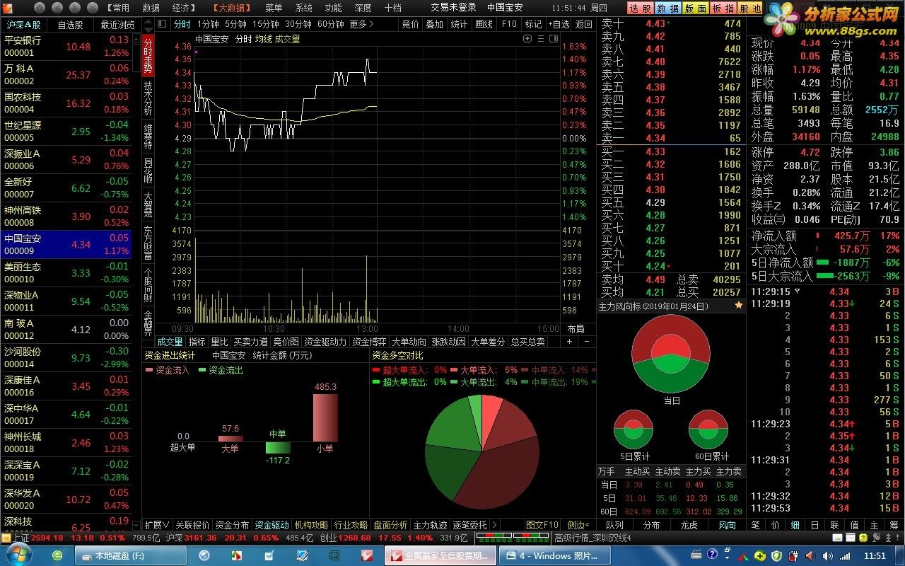Toggle 竞价 display option
Image resolution: width=905 pixels, height=566 pixels.
pyautogui.click(x=410, y=24)
